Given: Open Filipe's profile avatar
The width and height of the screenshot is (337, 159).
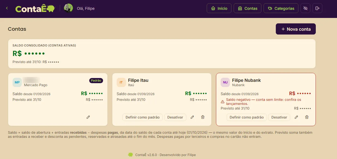Looking at the screenshot, I should point(69,8).
